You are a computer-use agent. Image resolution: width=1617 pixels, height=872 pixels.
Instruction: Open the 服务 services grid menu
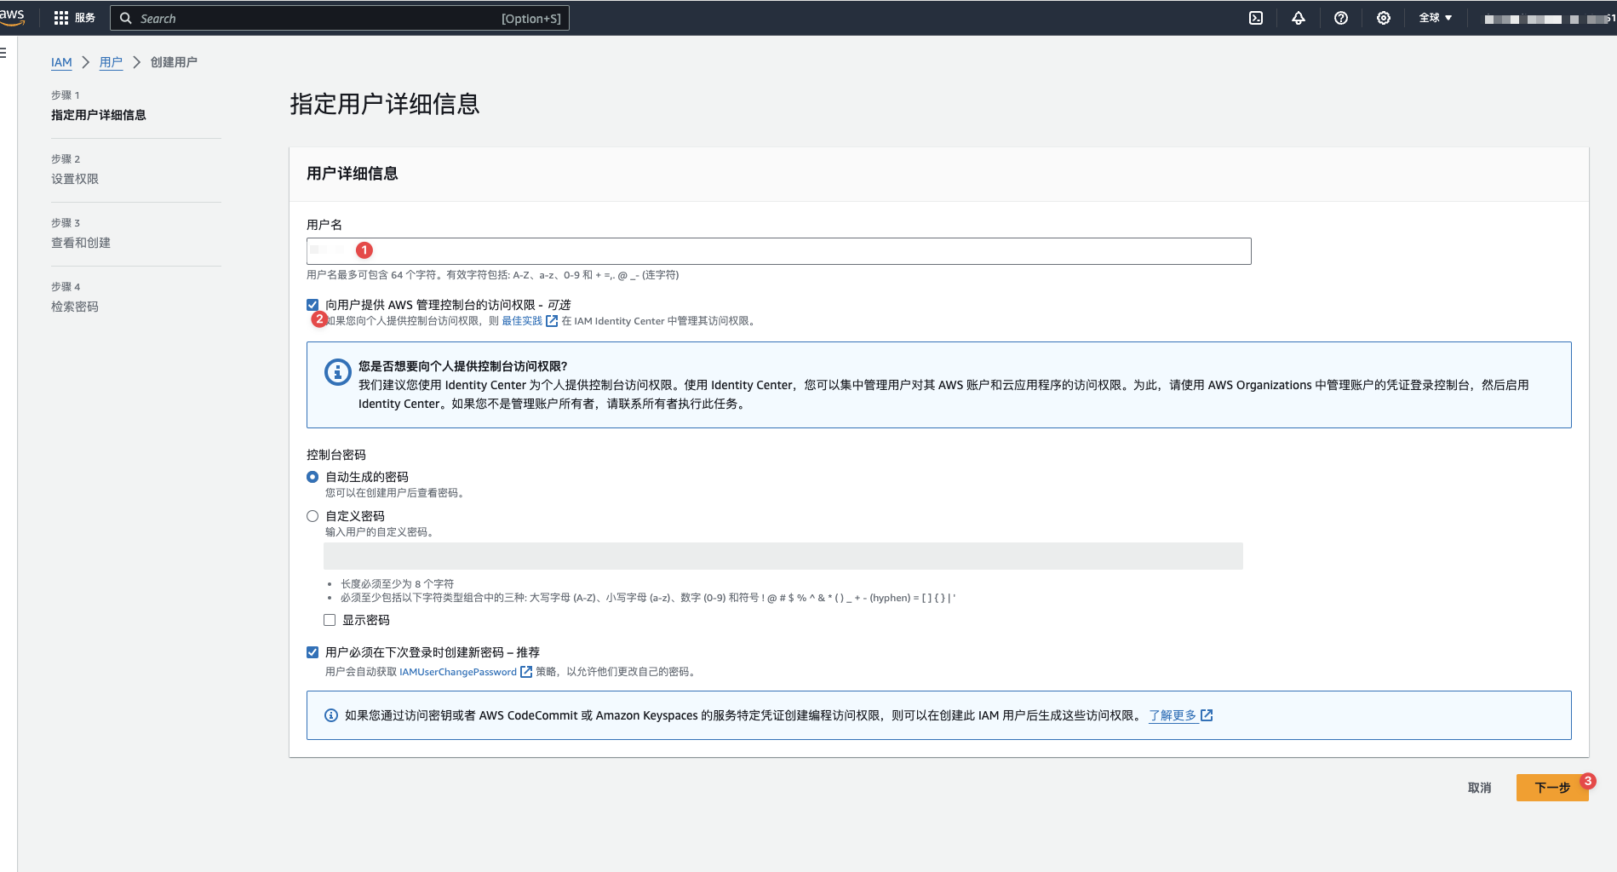pyautogui.click(x=75, y=18)
